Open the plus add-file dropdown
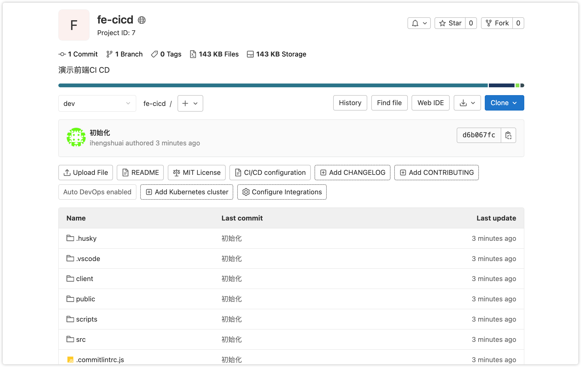The image size is (581, 367). click(x=190, y=104)
